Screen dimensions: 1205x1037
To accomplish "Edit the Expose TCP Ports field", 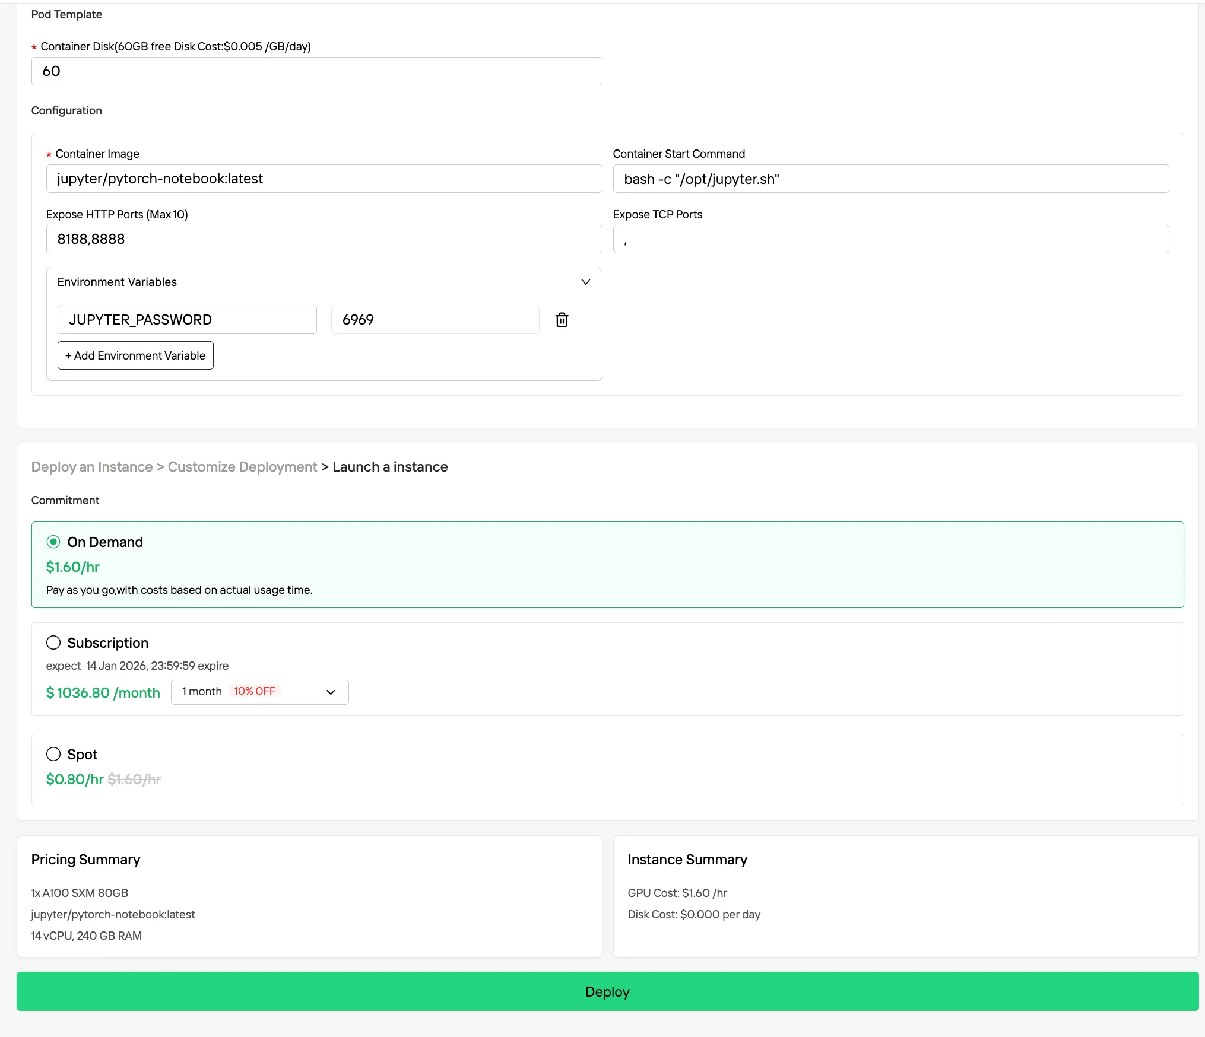I will click(890, 239).
